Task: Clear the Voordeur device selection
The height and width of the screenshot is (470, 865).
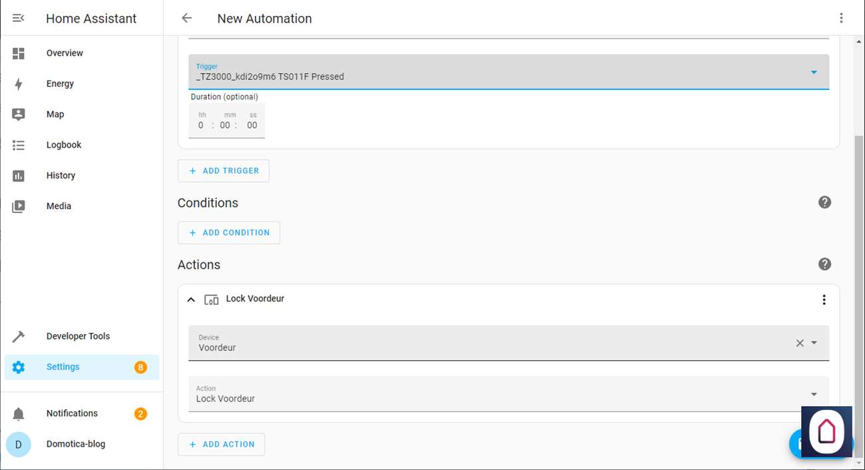Action: 800,343
